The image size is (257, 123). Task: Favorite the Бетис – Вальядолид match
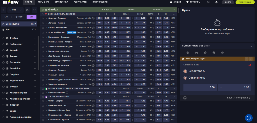43,28
